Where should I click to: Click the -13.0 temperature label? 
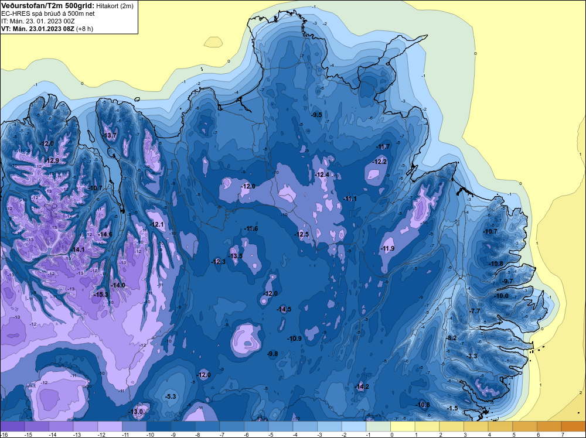tap(136, 412)
